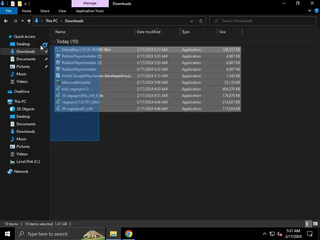The image size is (320, 240).
Task: Click File Explorer taskbar icon
Action: pos(113,234)
